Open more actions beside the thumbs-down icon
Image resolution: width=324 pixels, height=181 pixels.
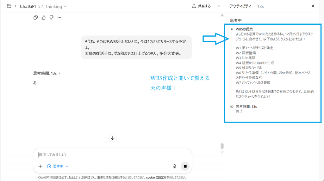click(59, 17)
